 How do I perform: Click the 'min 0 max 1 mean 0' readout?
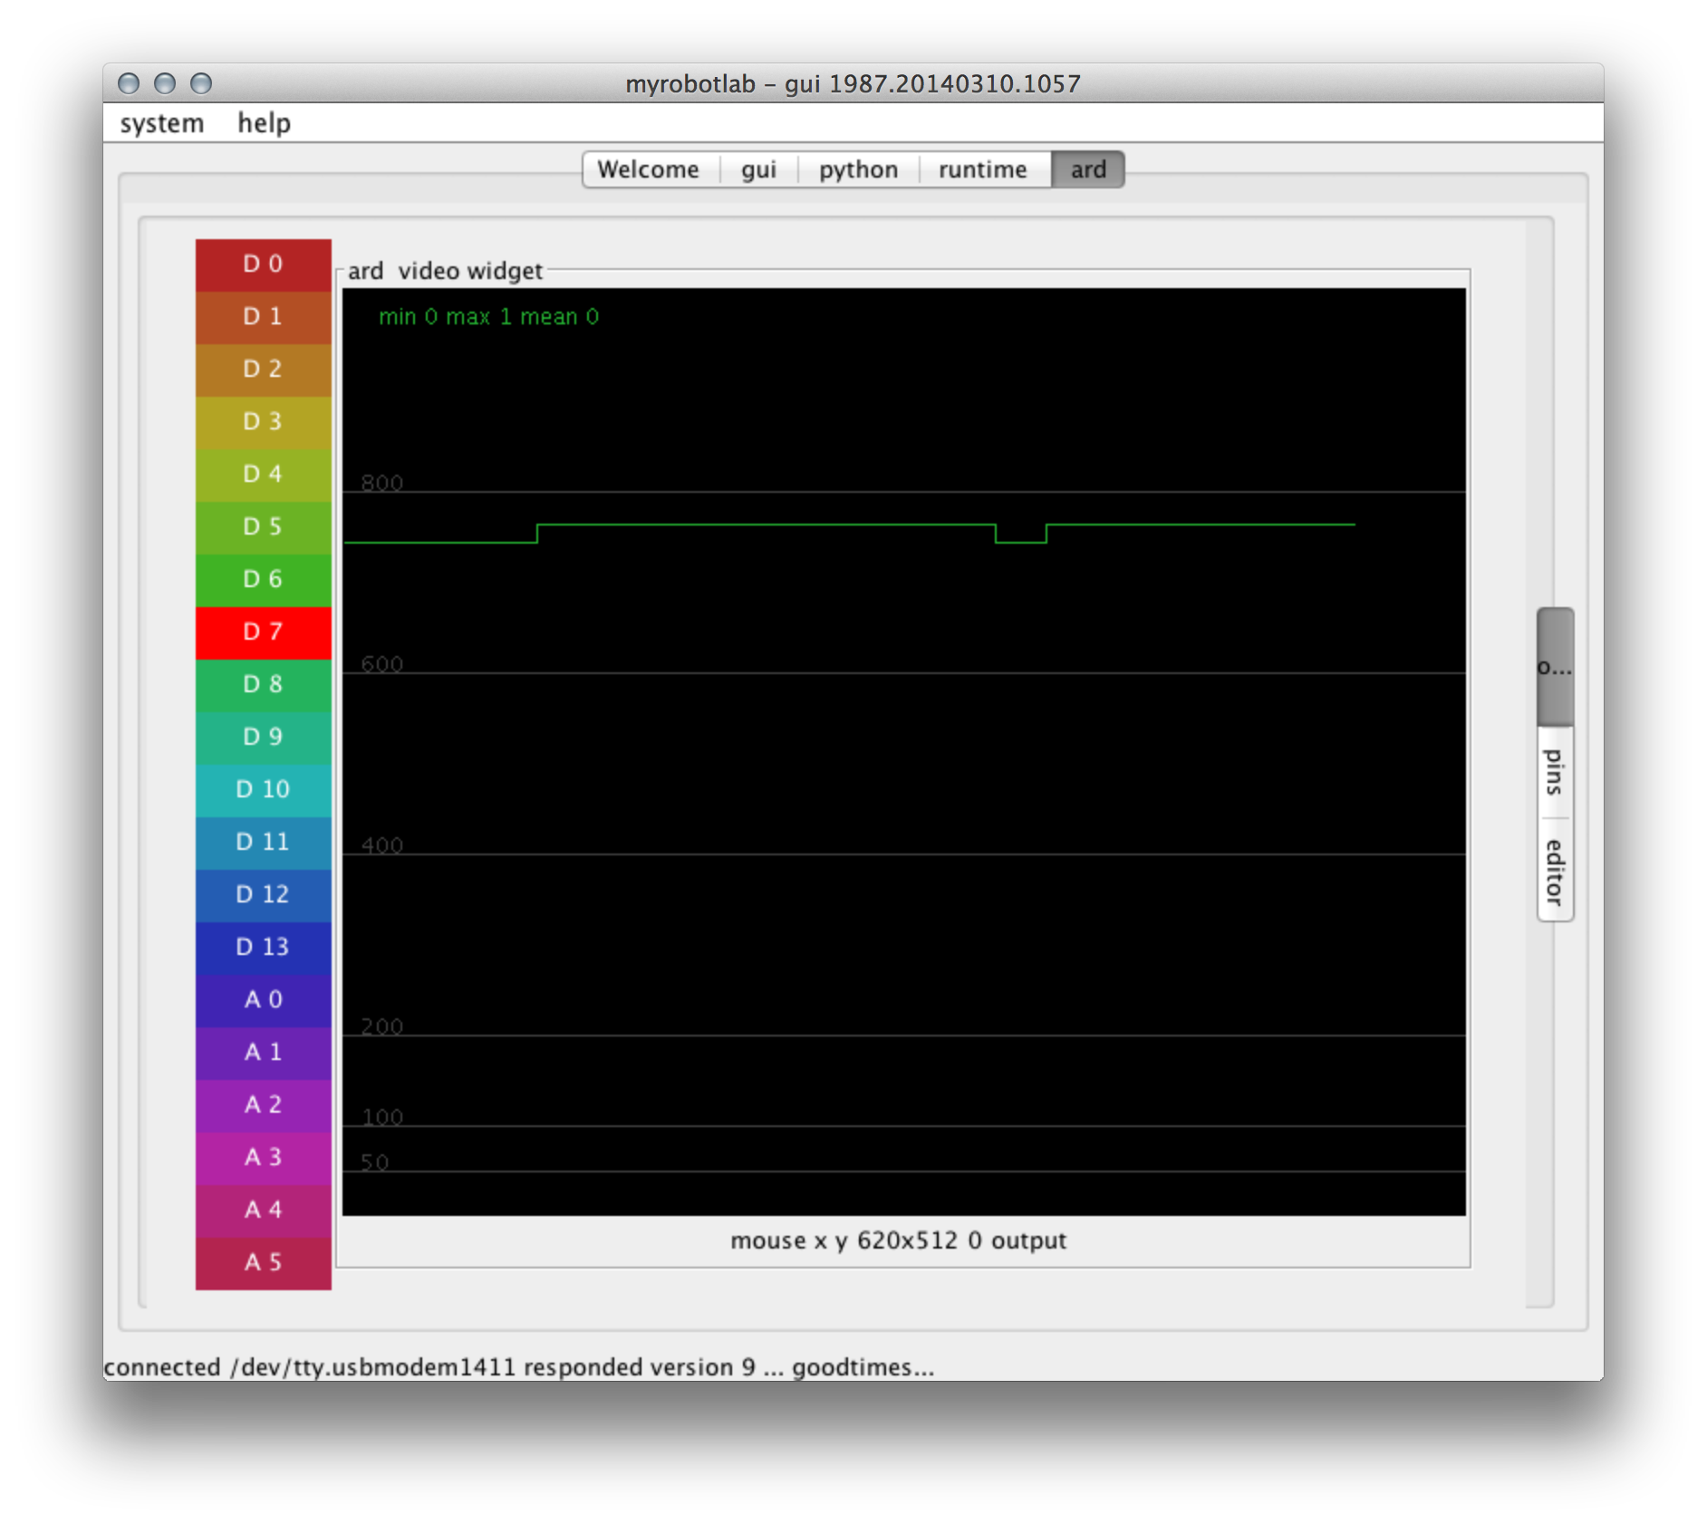[488, 316]
